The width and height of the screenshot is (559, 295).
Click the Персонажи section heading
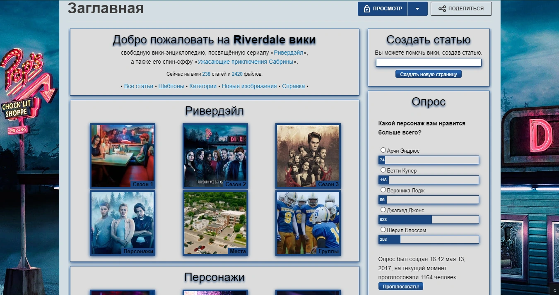pyautogui.click(x=214, y=277)
